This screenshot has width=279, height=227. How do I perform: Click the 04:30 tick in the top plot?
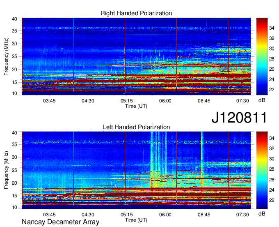pos(88,101)
